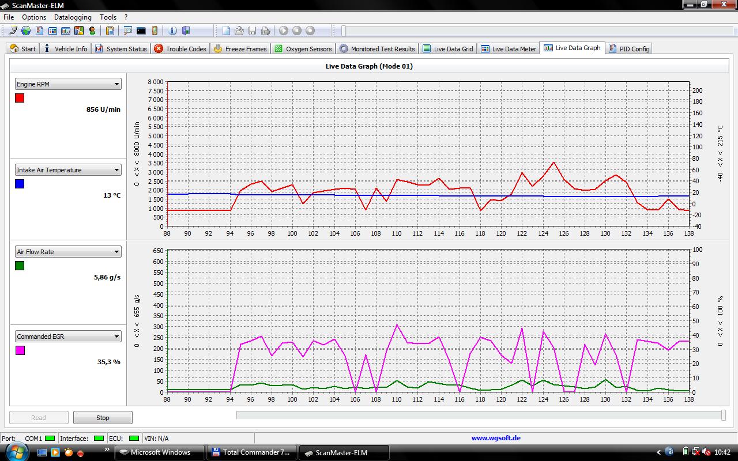Screen dimensions: 738x461
Task: Click the magnifier search icon in toolbar
Action: 127,31
